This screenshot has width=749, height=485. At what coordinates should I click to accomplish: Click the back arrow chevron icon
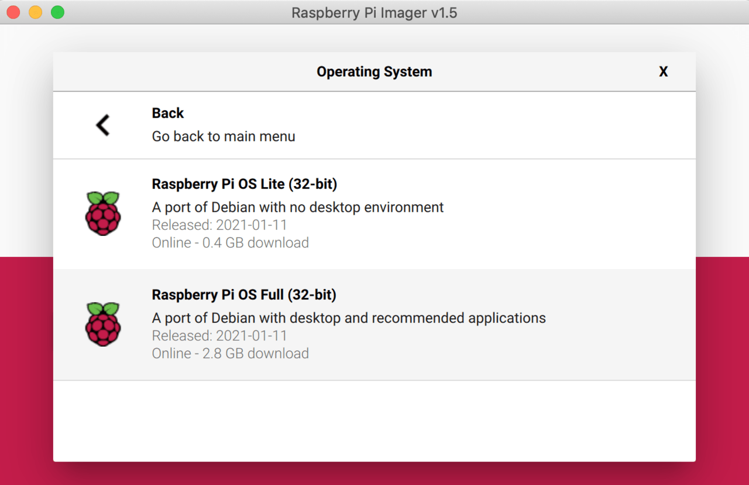(x=103, y=125)
